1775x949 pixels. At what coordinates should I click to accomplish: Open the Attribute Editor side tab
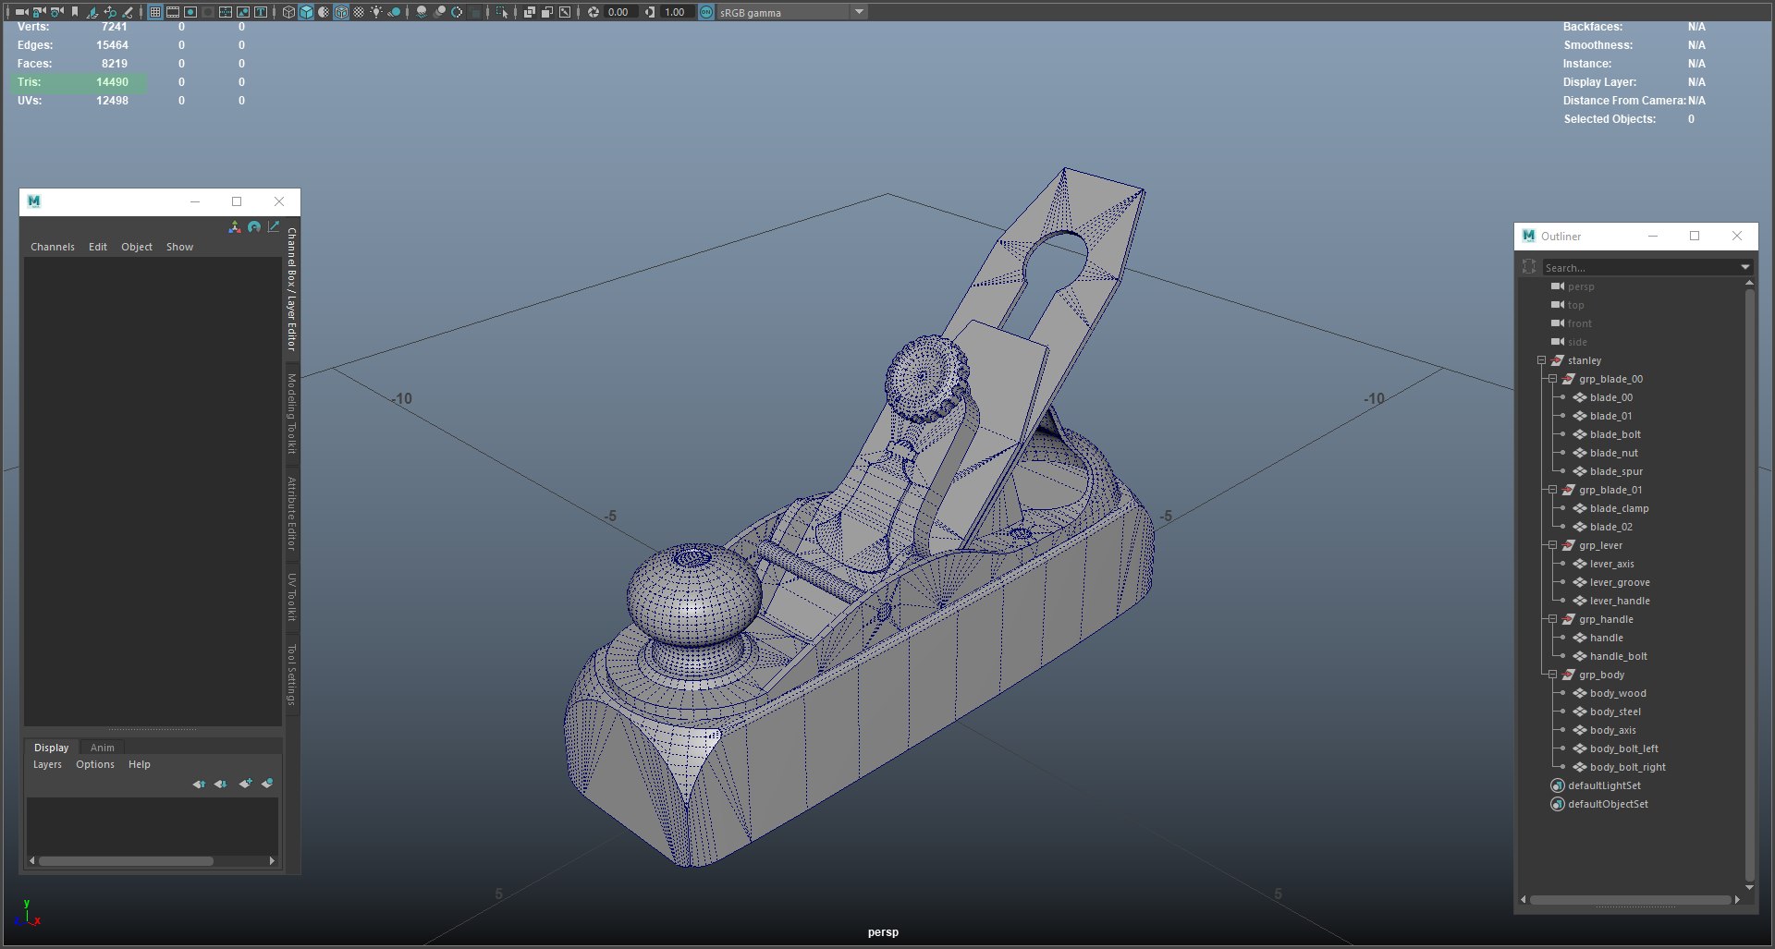pos(292,513)
